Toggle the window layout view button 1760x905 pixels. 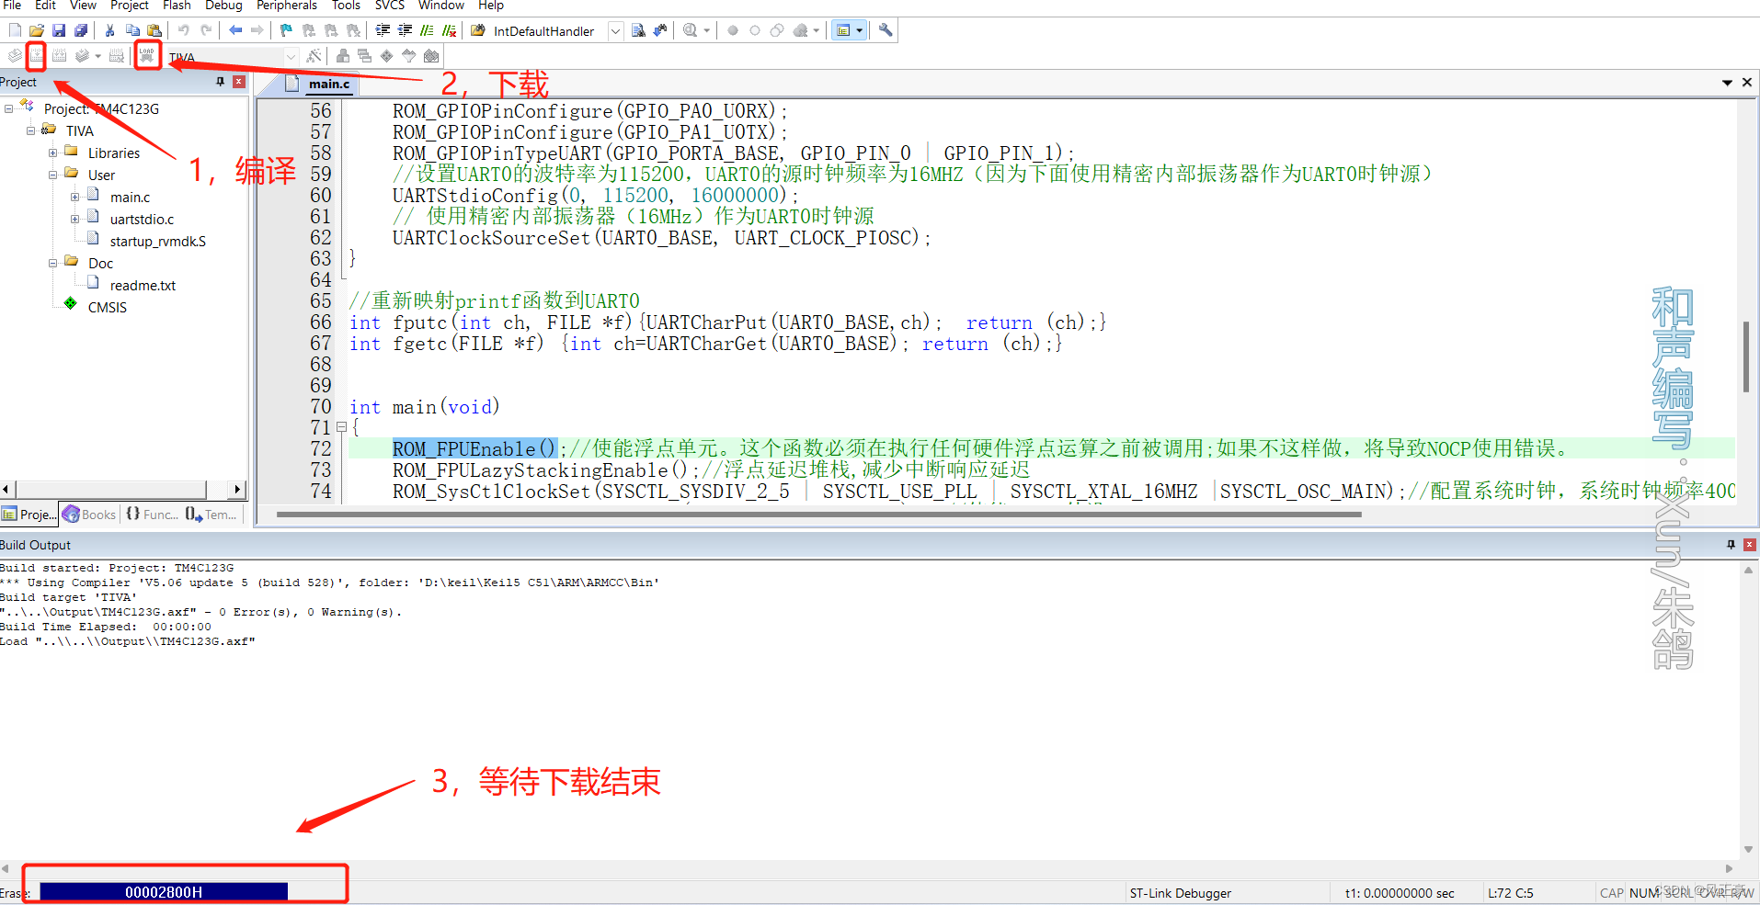click(x=843, y=30)
